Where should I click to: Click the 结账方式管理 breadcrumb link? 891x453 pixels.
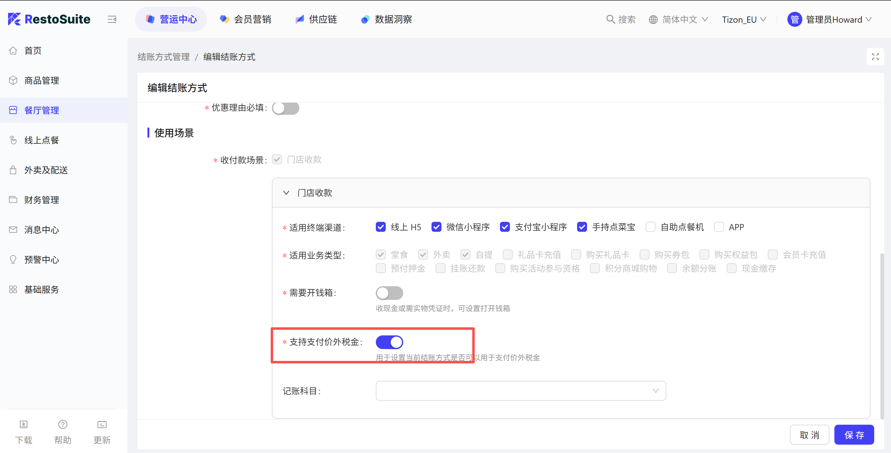[163, 57]
